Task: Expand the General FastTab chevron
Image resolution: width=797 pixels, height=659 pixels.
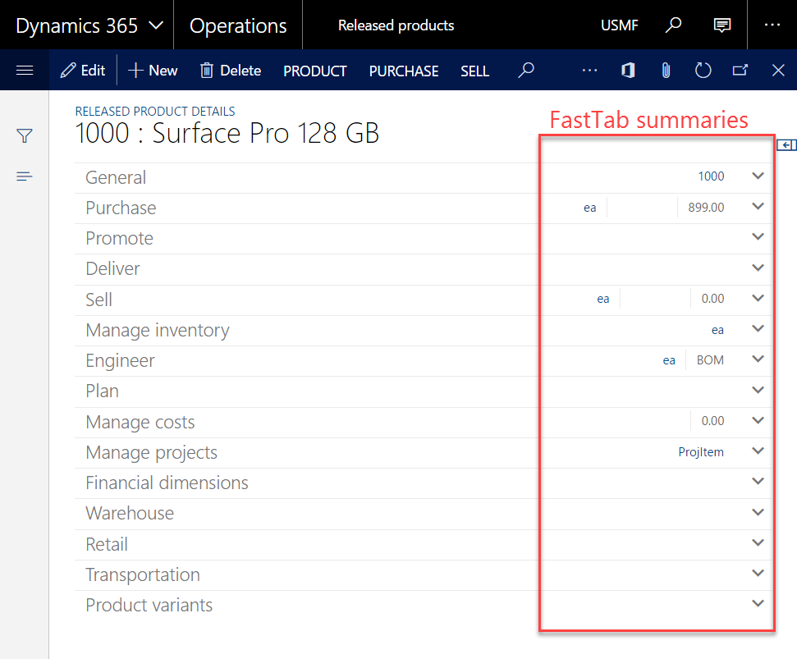Action: [x=758, y=176]
